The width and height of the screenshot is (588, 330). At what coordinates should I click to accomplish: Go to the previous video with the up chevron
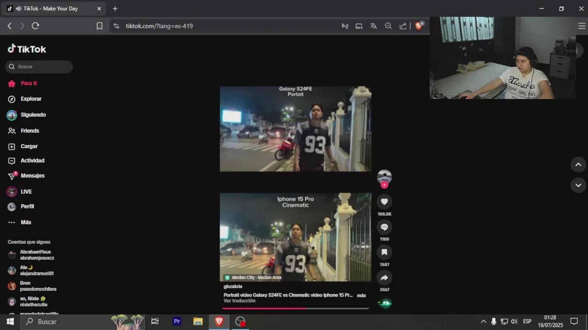[578, 165]
